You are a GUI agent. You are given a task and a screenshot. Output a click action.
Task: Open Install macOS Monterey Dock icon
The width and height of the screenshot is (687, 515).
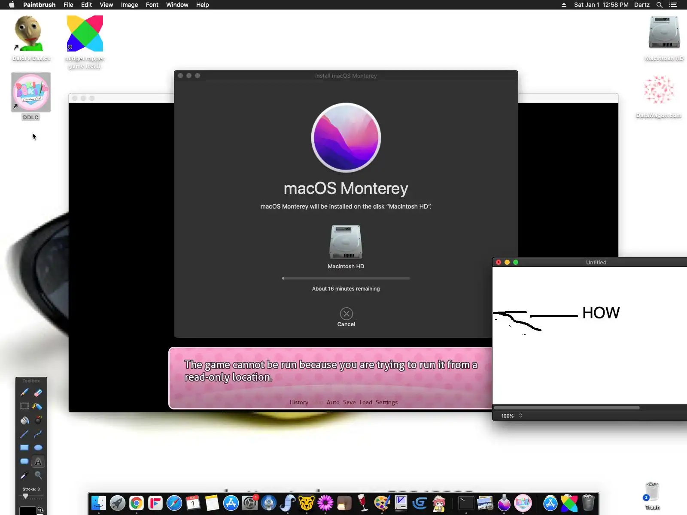tap(504, 503)
